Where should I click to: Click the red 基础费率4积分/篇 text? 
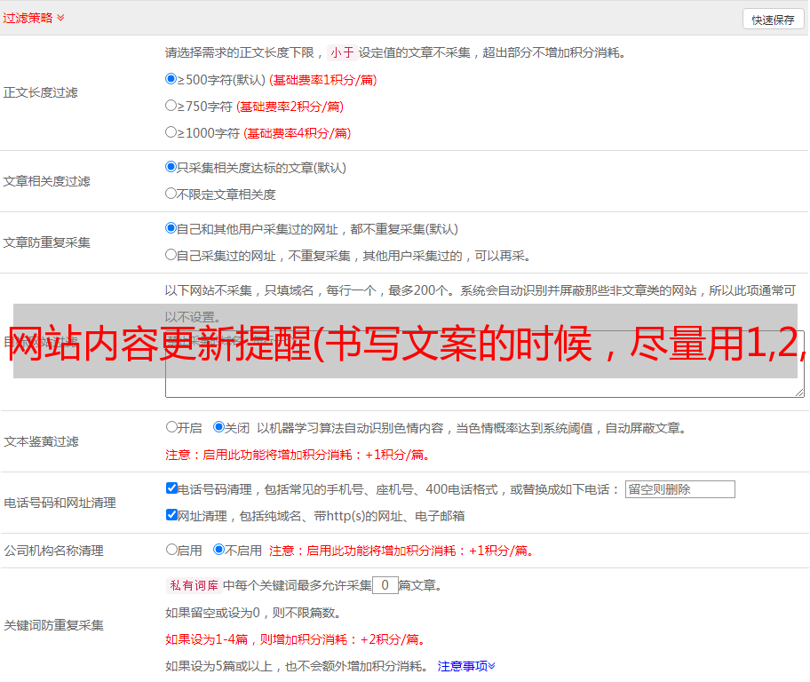[x=297, y=133]
